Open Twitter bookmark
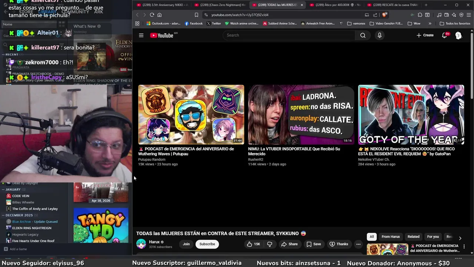 click(x=214, y=23)
